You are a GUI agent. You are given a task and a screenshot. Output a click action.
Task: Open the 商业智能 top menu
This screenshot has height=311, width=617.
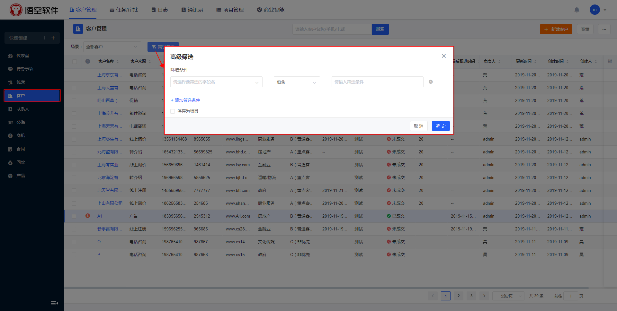pyautogui.click(x=271, y=10)
